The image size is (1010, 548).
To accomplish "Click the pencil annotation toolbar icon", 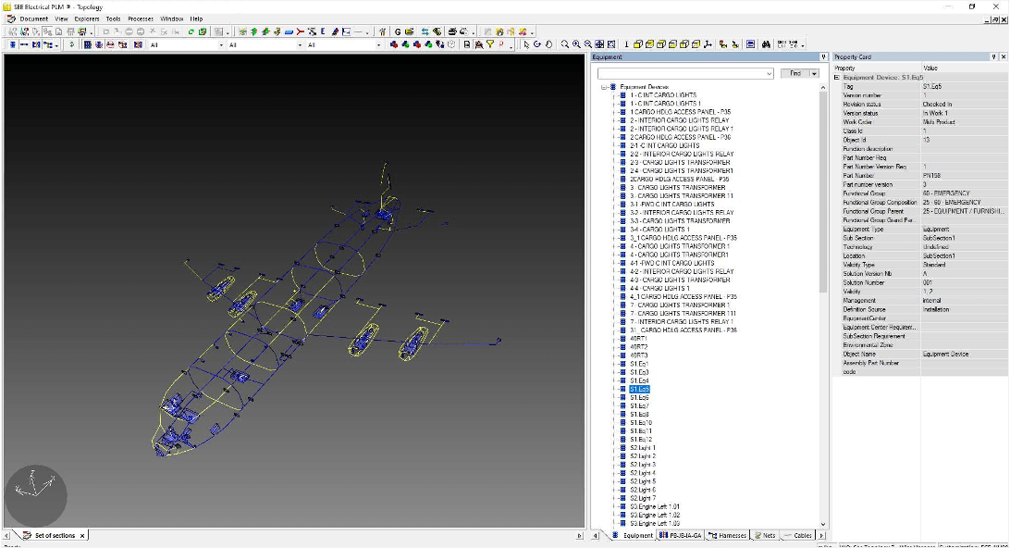I will pyautogui.click(x=335, y=31).
